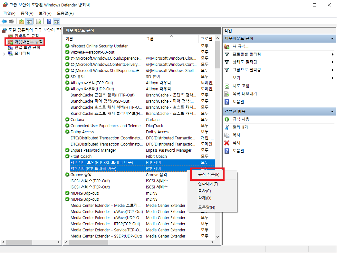This screenshot has height=253, width=337.
Task: Click the firewall icon in the title bar
Action: click(5, 5)
